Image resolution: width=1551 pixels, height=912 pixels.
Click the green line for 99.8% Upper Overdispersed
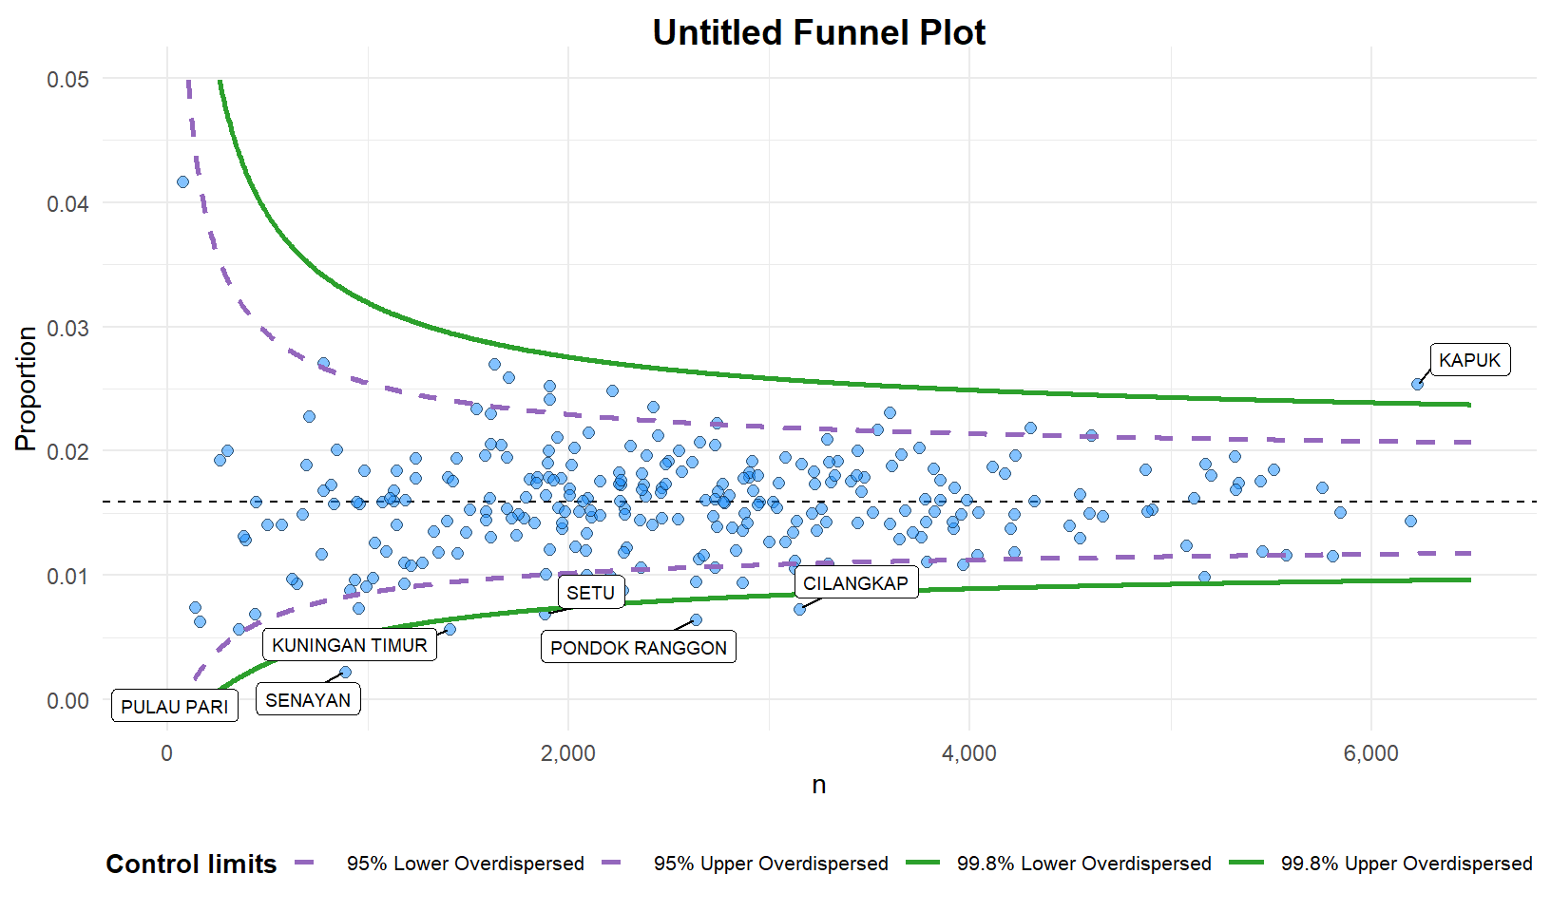[1246, 864]
